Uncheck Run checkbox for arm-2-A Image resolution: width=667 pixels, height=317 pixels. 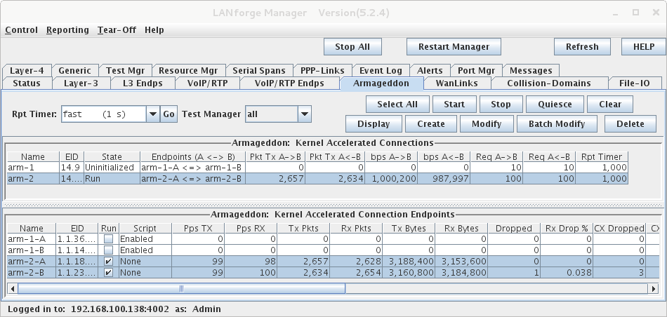(109, 262)
